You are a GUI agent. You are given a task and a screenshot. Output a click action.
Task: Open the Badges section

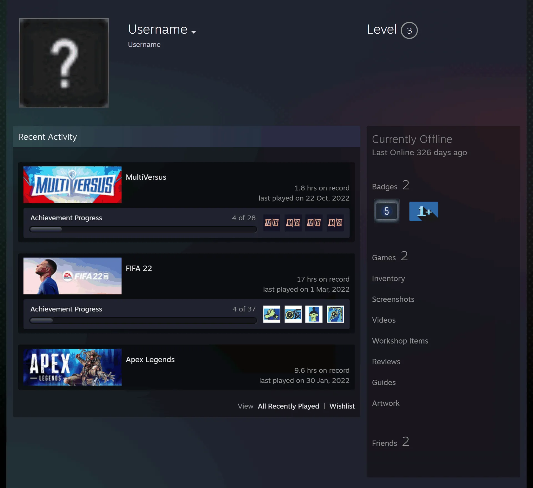(391, 186)
